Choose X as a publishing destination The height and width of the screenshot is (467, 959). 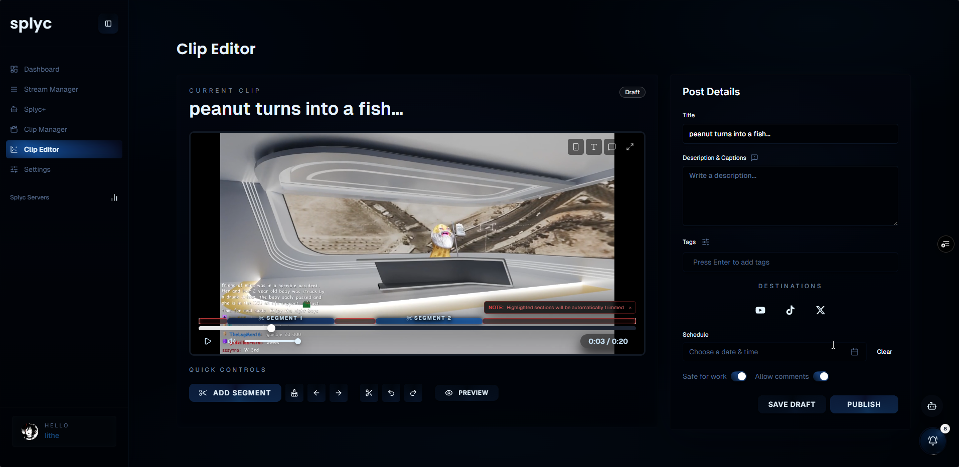pos(820,310)
